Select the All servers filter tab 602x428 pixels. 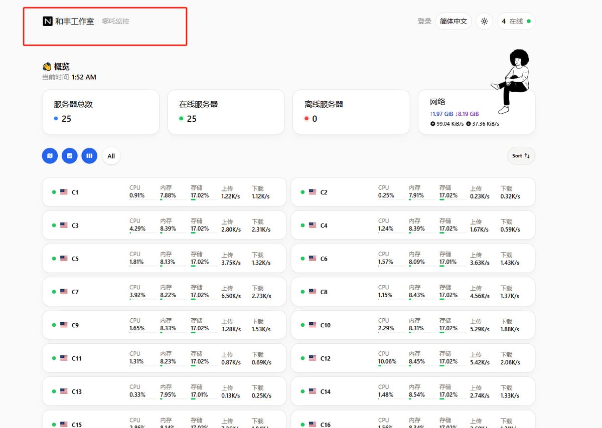(x=111, y=156)
